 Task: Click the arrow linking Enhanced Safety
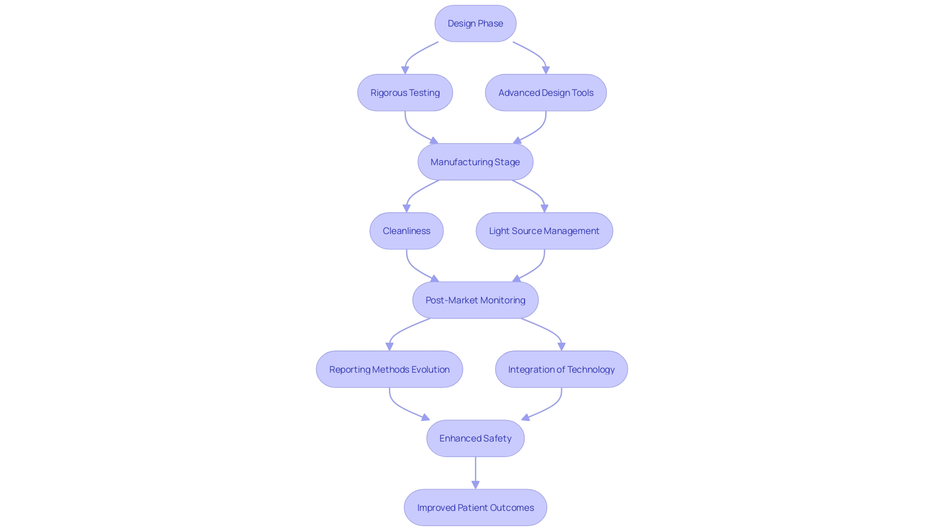click(475, 472)
